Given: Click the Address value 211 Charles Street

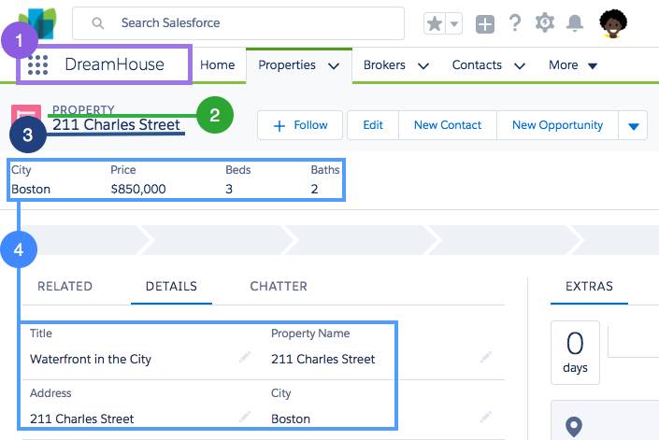Looking at the screenshot, I should [82, 419].
